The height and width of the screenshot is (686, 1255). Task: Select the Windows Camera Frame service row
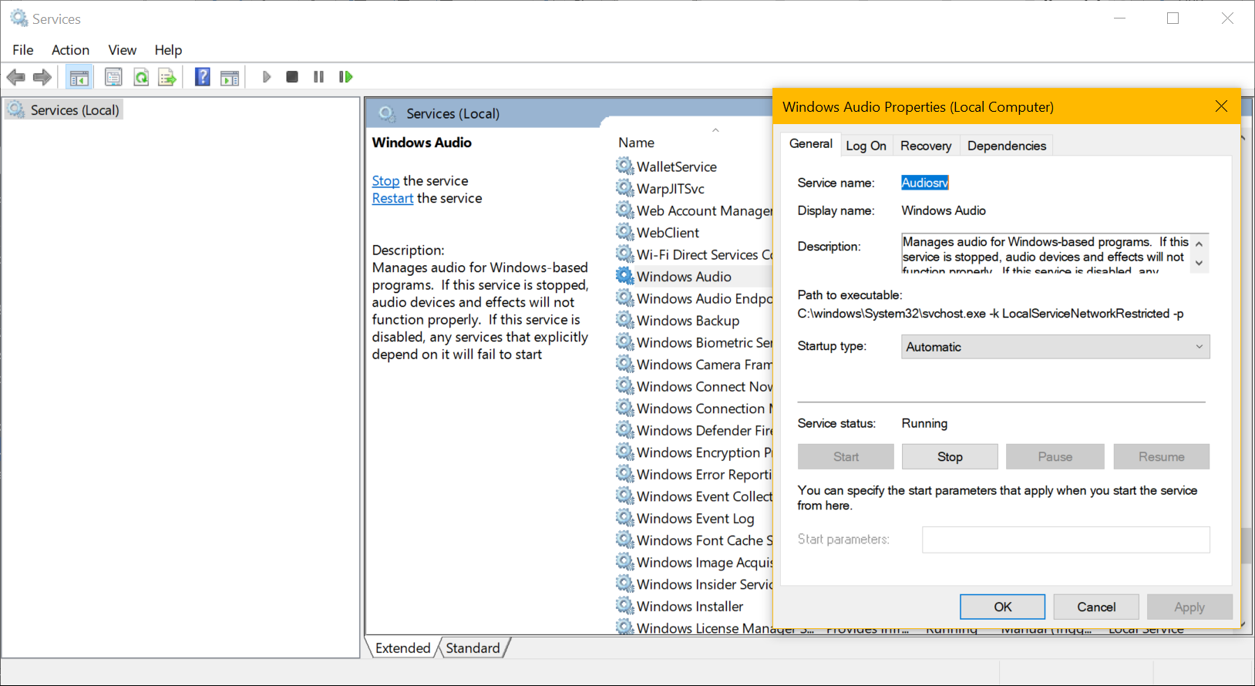point(694,364)
